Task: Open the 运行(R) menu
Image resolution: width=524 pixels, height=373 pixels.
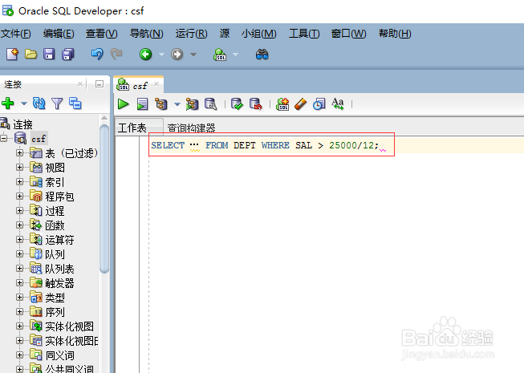Action: (191, 34)
